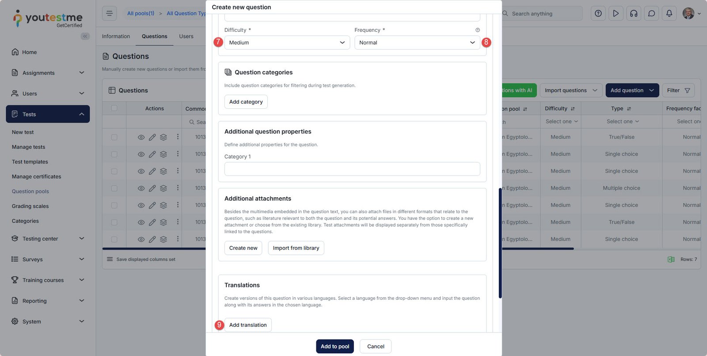Viewport: 707px width, 356px height.
Task: Open the notifications bell
Action: 669,14
